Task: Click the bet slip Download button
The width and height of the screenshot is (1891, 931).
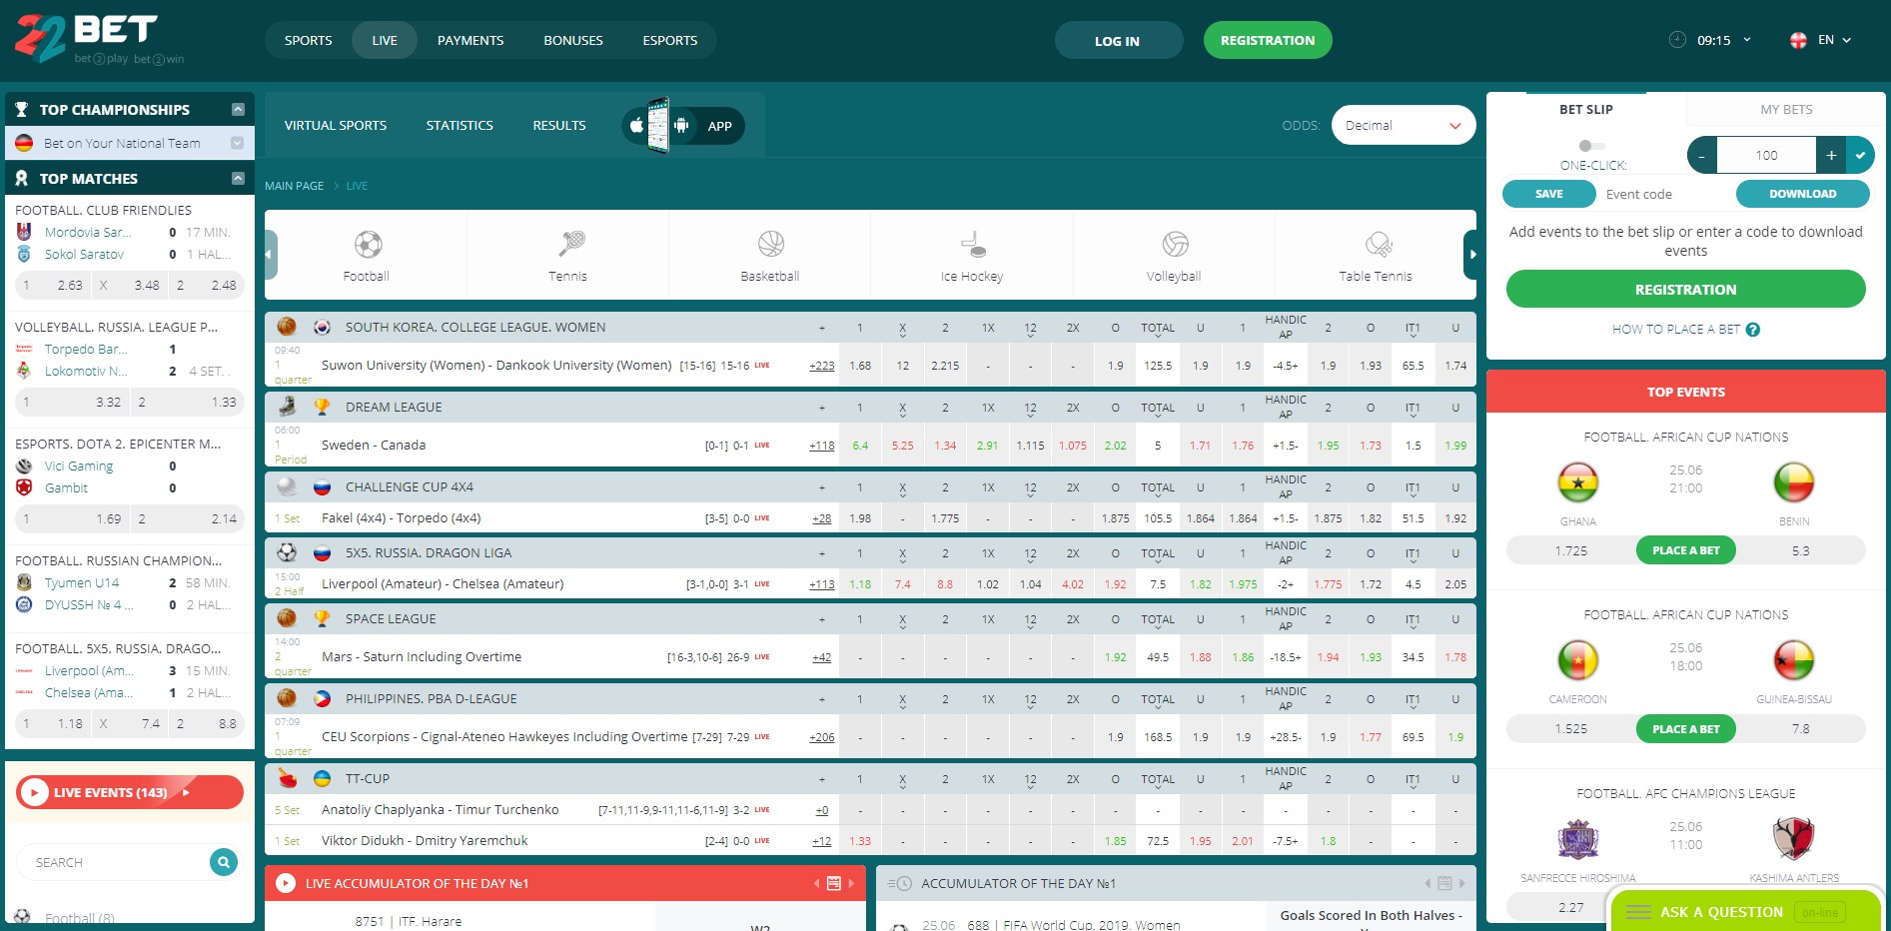Action: (1803, 194)
